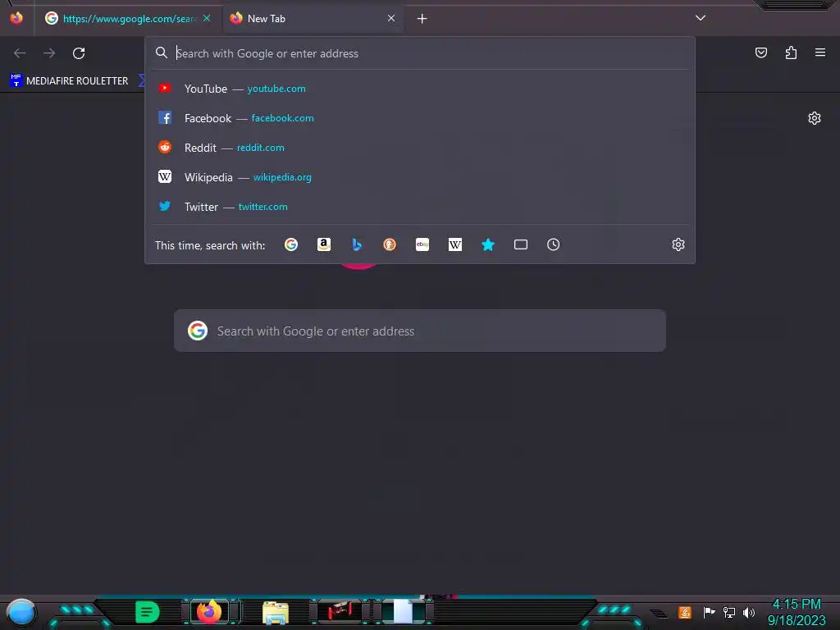The width and height of the screenshot is (840, 630).
Task: Open the network tray icon
Action: (729, 612)
